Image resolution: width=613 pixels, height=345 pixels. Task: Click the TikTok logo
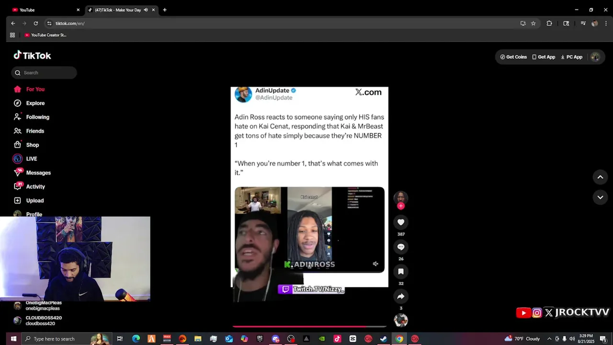click(32, 56)
